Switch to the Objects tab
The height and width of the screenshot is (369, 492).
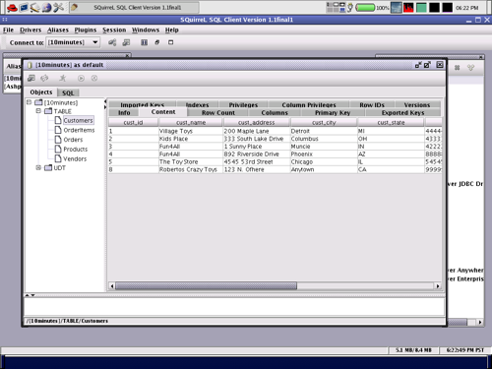click(x=41, y=92)
